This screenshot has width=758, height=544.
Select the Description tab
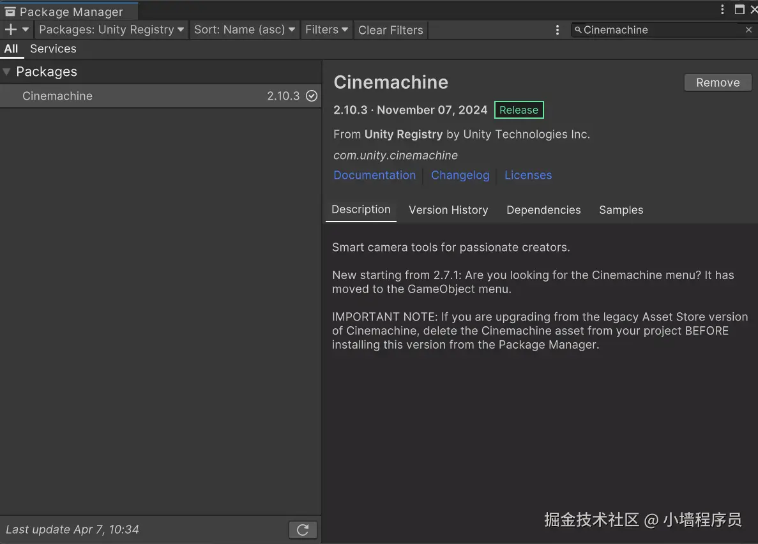[x=361, y=210]
